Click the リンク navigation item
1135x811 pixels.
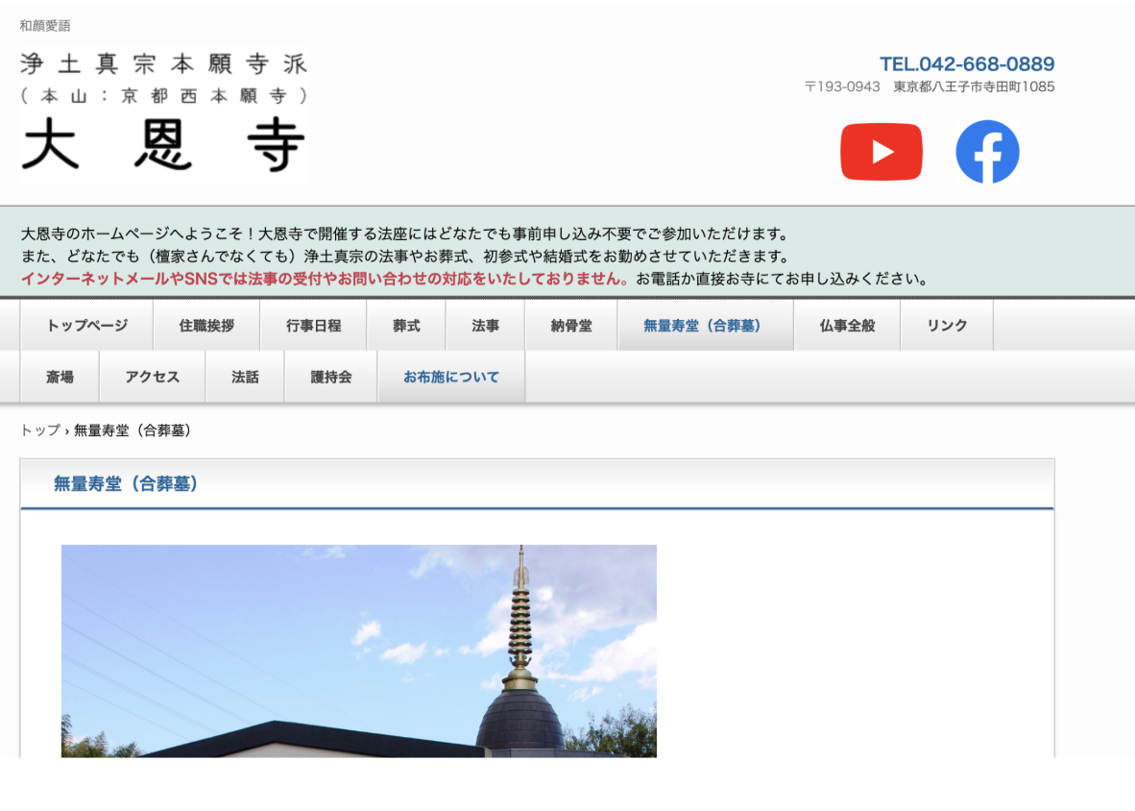tap(947, 326)
